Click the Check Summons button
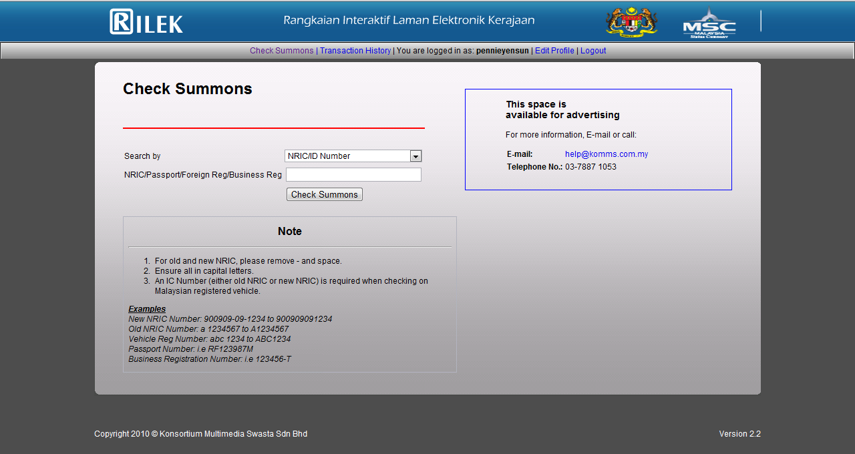Screen dimensions: 855x454 [325, 194]
